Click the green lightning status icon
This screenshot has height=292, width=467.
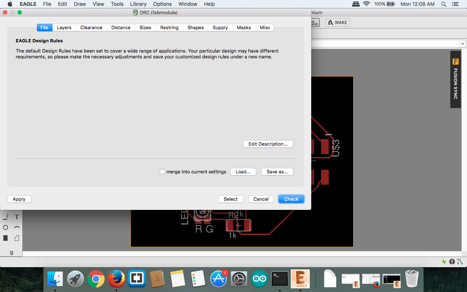tap(444, 262)
